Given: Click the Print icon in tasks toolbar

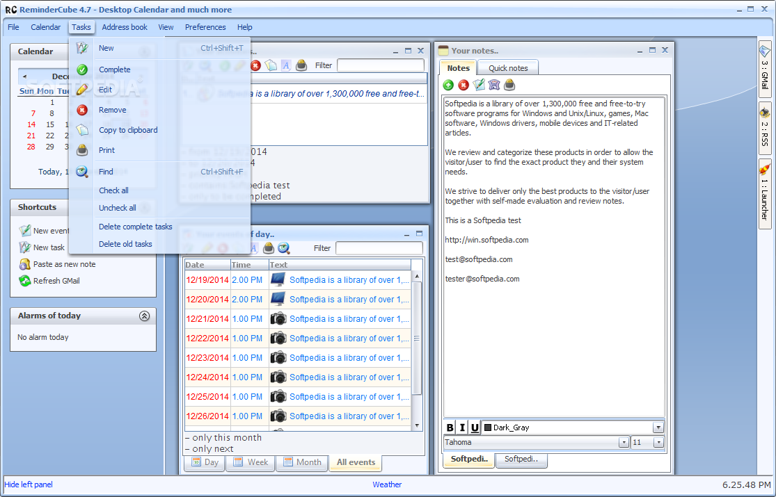Looking at the screenshot, I should [x=301, y=65].
